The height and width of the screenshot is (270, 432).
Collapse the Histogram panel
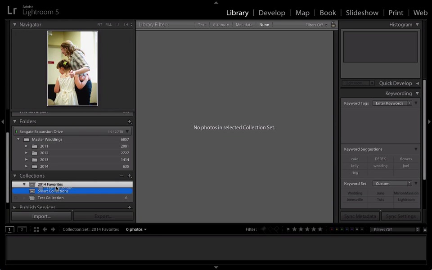tap(418, 24)
